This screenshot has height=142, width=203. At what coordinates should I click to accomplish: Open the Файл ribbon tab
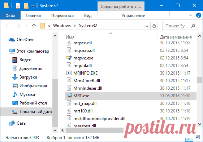(10, 15)
